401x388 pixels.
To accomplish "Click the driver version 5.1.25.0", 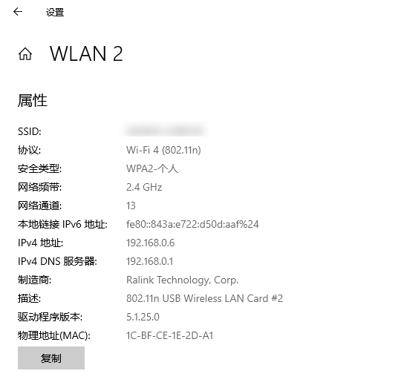I will coord(143,317).
